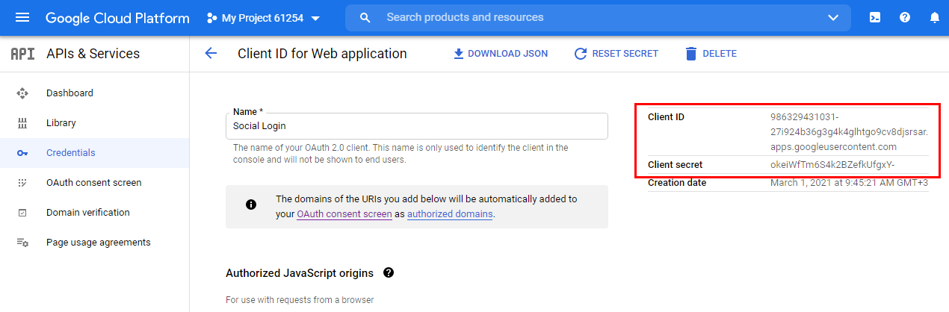
Task: Click the Google Cloud Platform logo
Action: click(117, 18)
